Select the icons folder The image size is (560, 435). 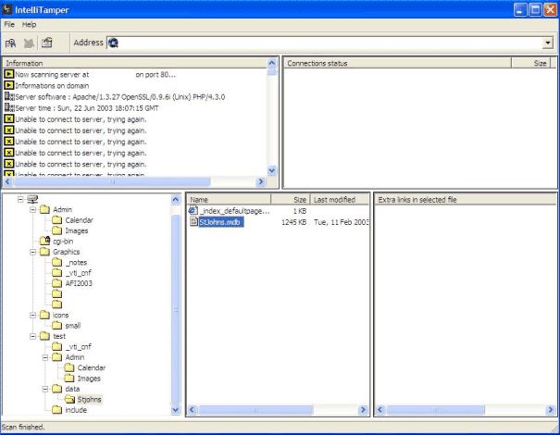tap(60, 315)
